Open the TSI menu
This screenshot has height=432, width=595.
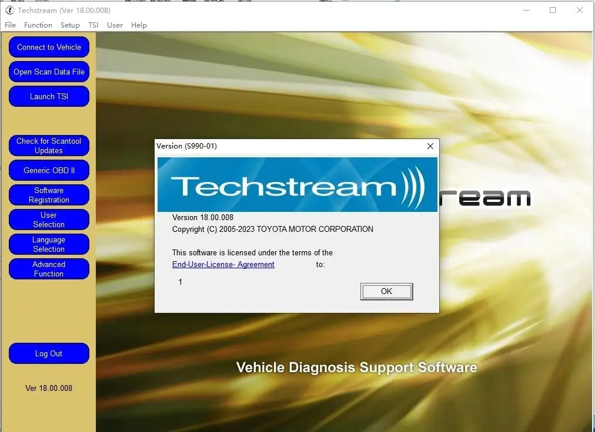point(93,25)
